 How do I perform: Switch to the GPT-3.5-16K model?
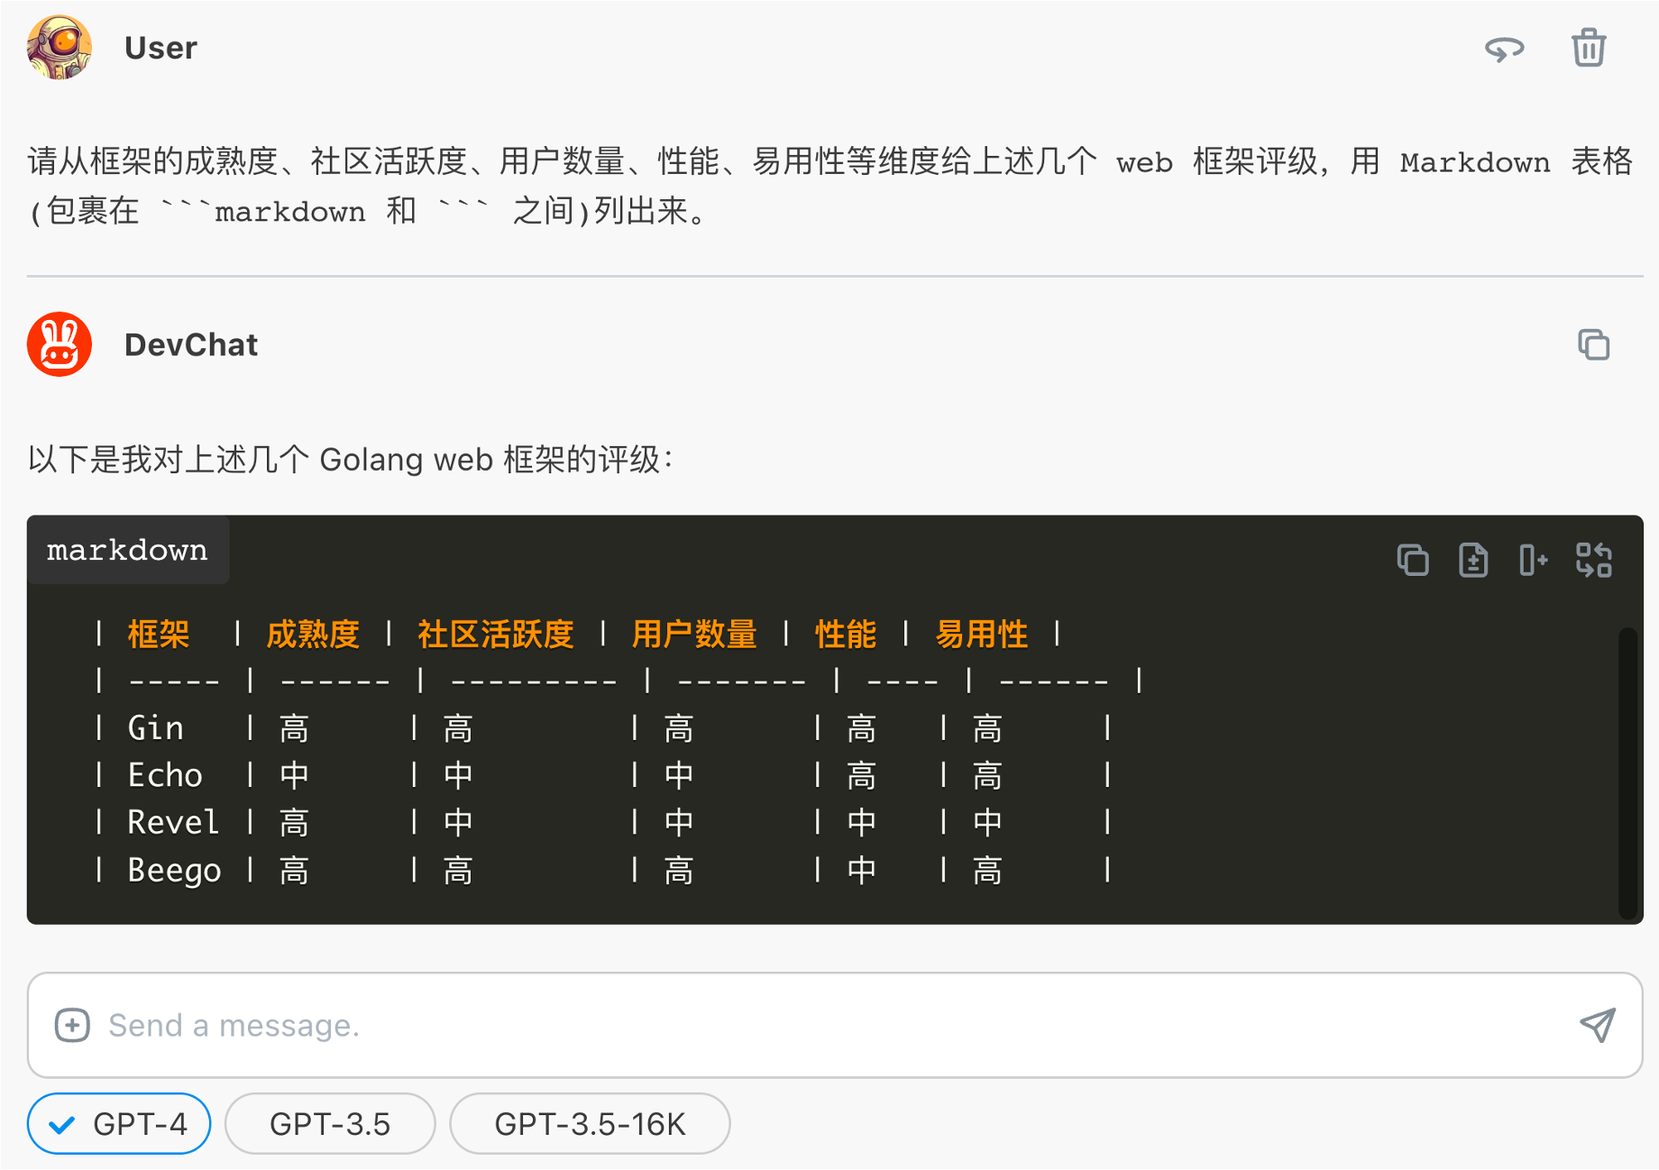[x=589, y=1123]
